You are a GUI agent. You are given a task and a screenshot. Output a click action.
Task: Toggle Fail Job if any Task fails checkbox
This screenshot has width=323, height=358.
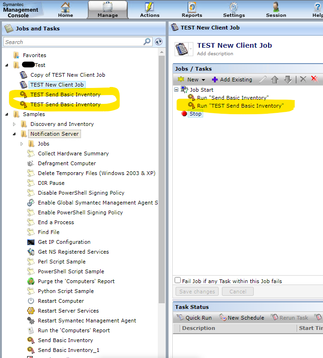(x=177, y=280)
